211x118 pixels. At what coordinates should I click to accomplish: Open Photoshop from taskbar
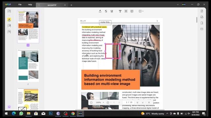click(x=51, y=113)
